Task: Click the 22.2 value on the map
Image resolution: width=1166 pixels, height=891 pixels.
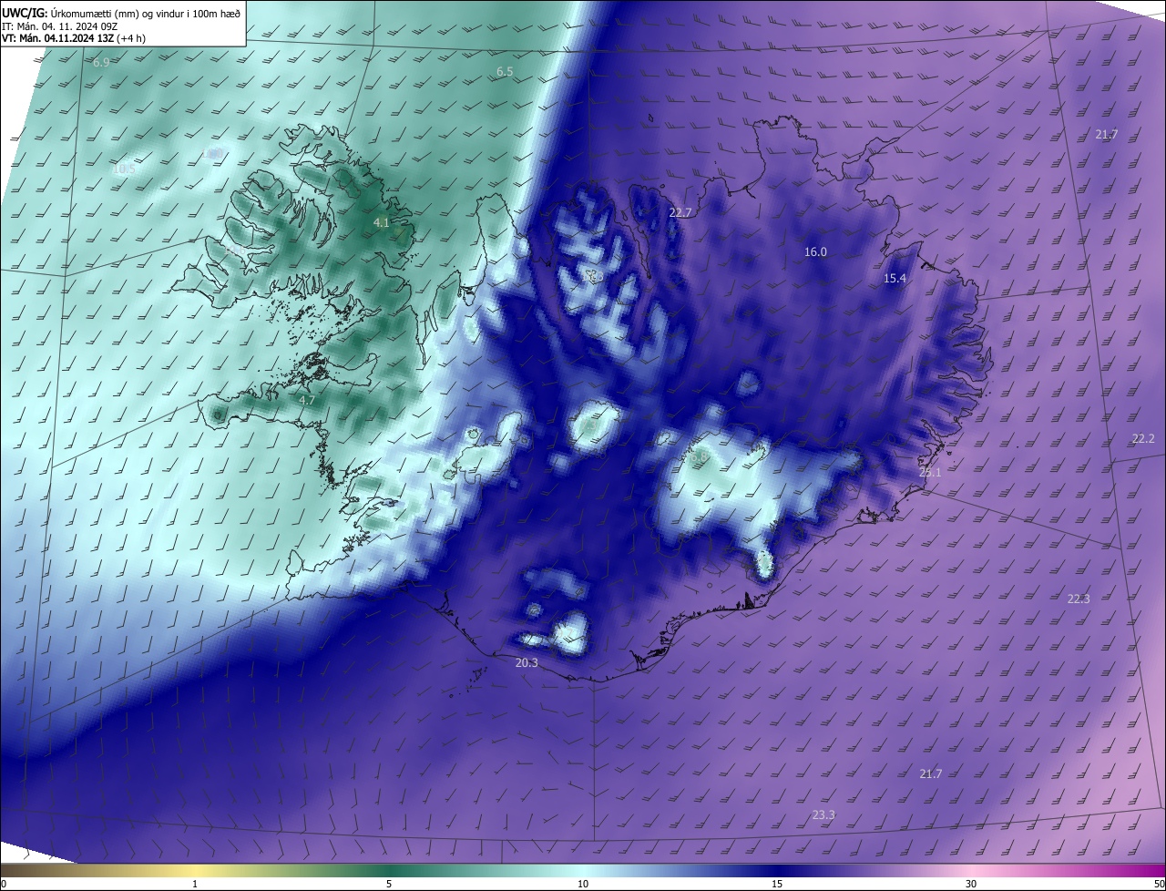Action: 1143,439
